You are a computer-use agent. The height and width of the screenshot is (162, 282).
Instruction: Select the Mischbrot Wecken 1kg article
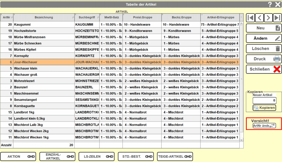[120, 138]
